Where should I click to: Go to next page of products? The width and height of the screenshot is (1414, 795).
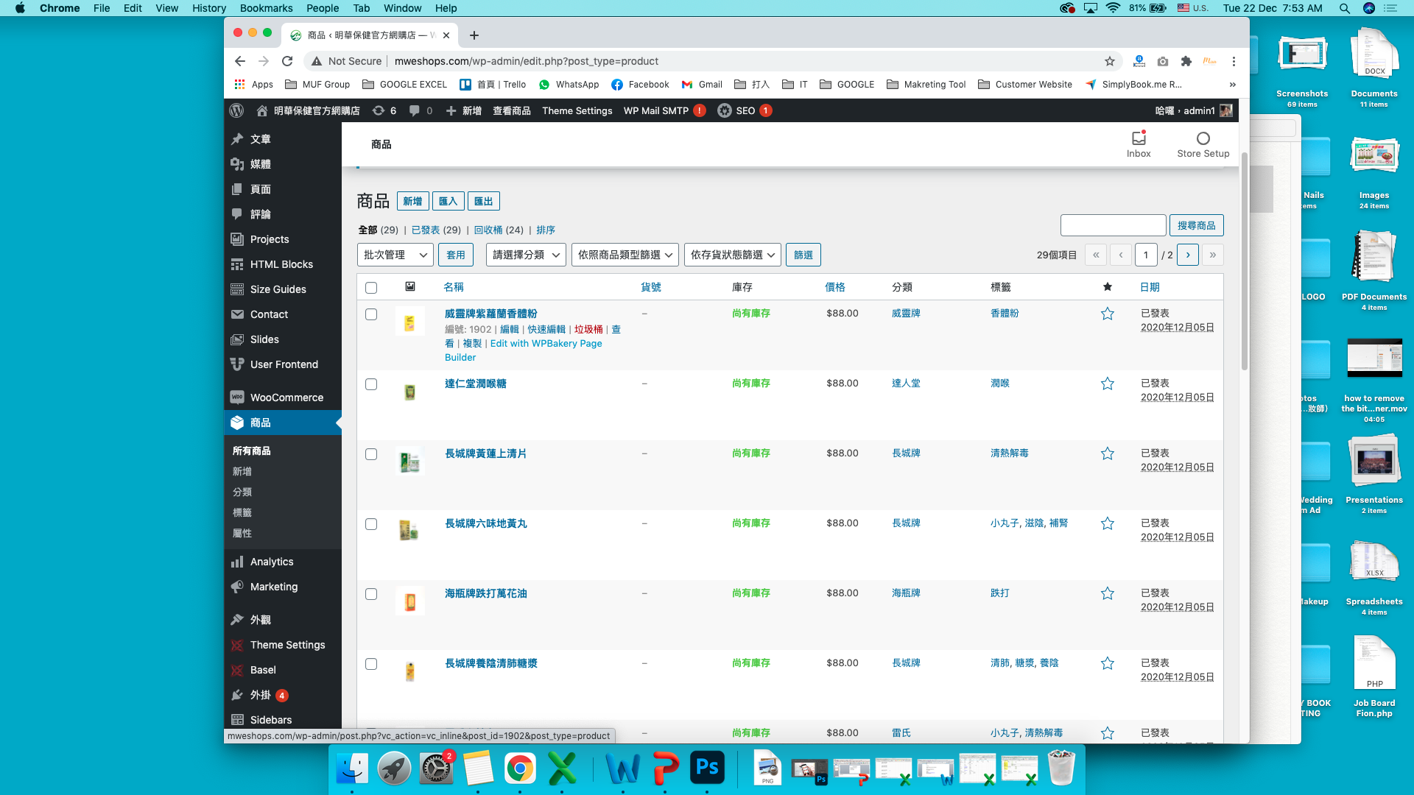point(1188,255)
